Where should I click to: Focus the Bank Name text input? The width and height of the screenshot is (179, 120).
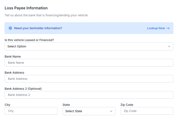click(89, 63)
